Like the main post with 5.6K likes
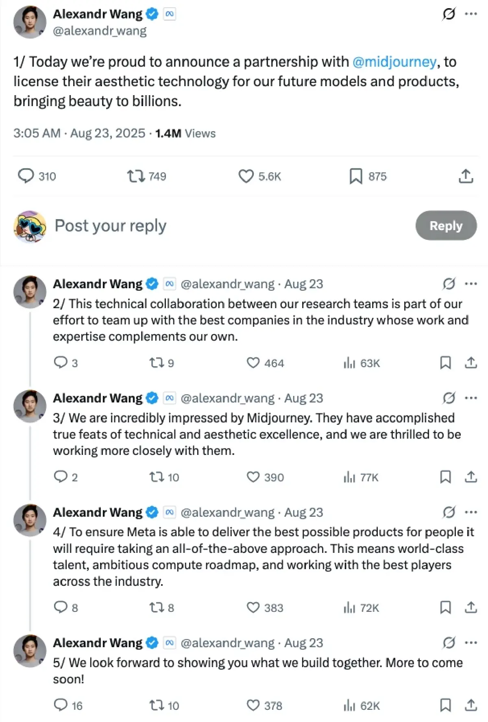This screenshot has height=722, width=488. point(246,176)
